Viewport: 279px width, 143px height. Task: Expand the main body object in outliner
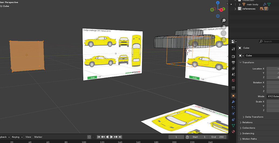pyautogui.click(x=239, y=5)
